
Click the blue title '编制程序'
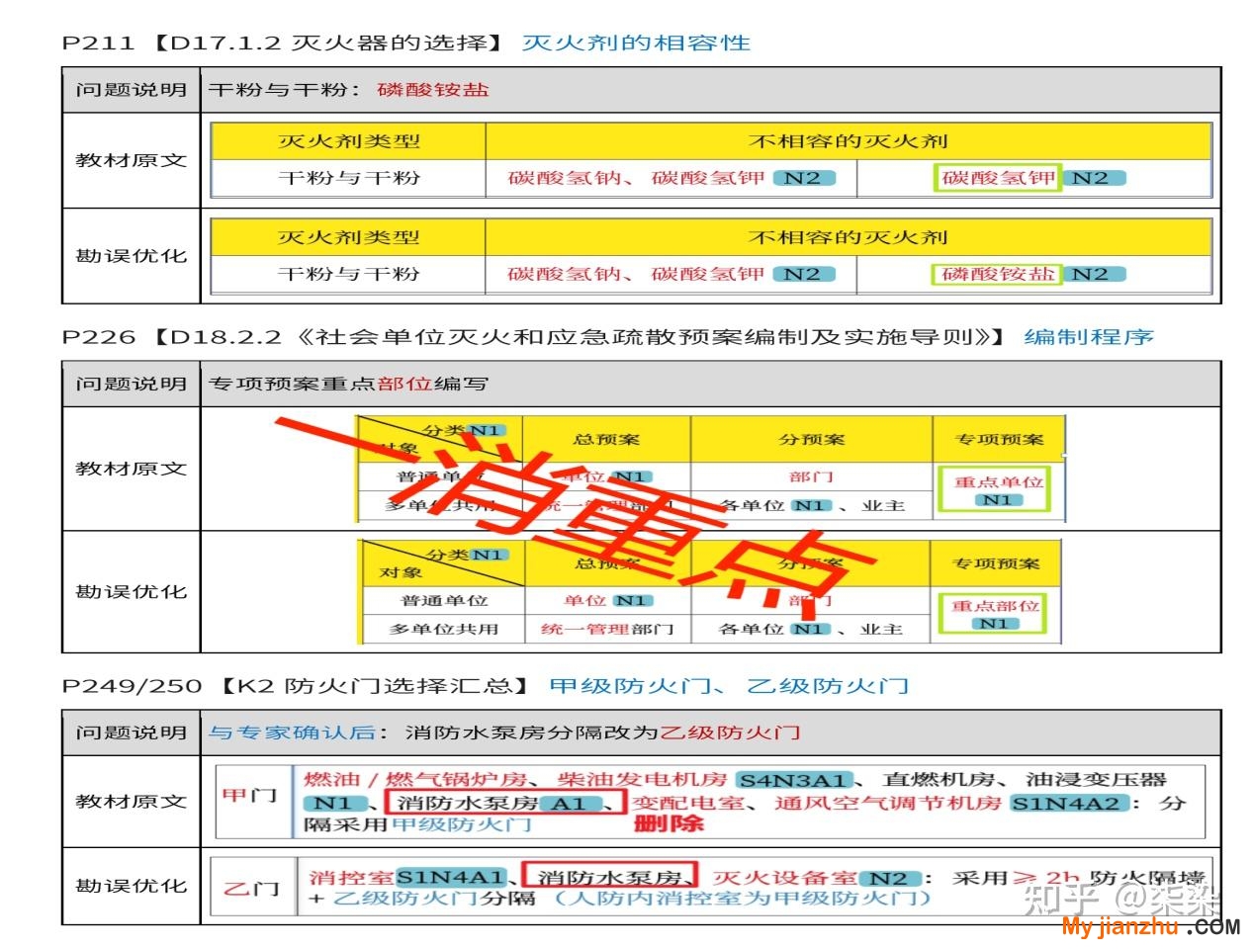pos(1089,337)
